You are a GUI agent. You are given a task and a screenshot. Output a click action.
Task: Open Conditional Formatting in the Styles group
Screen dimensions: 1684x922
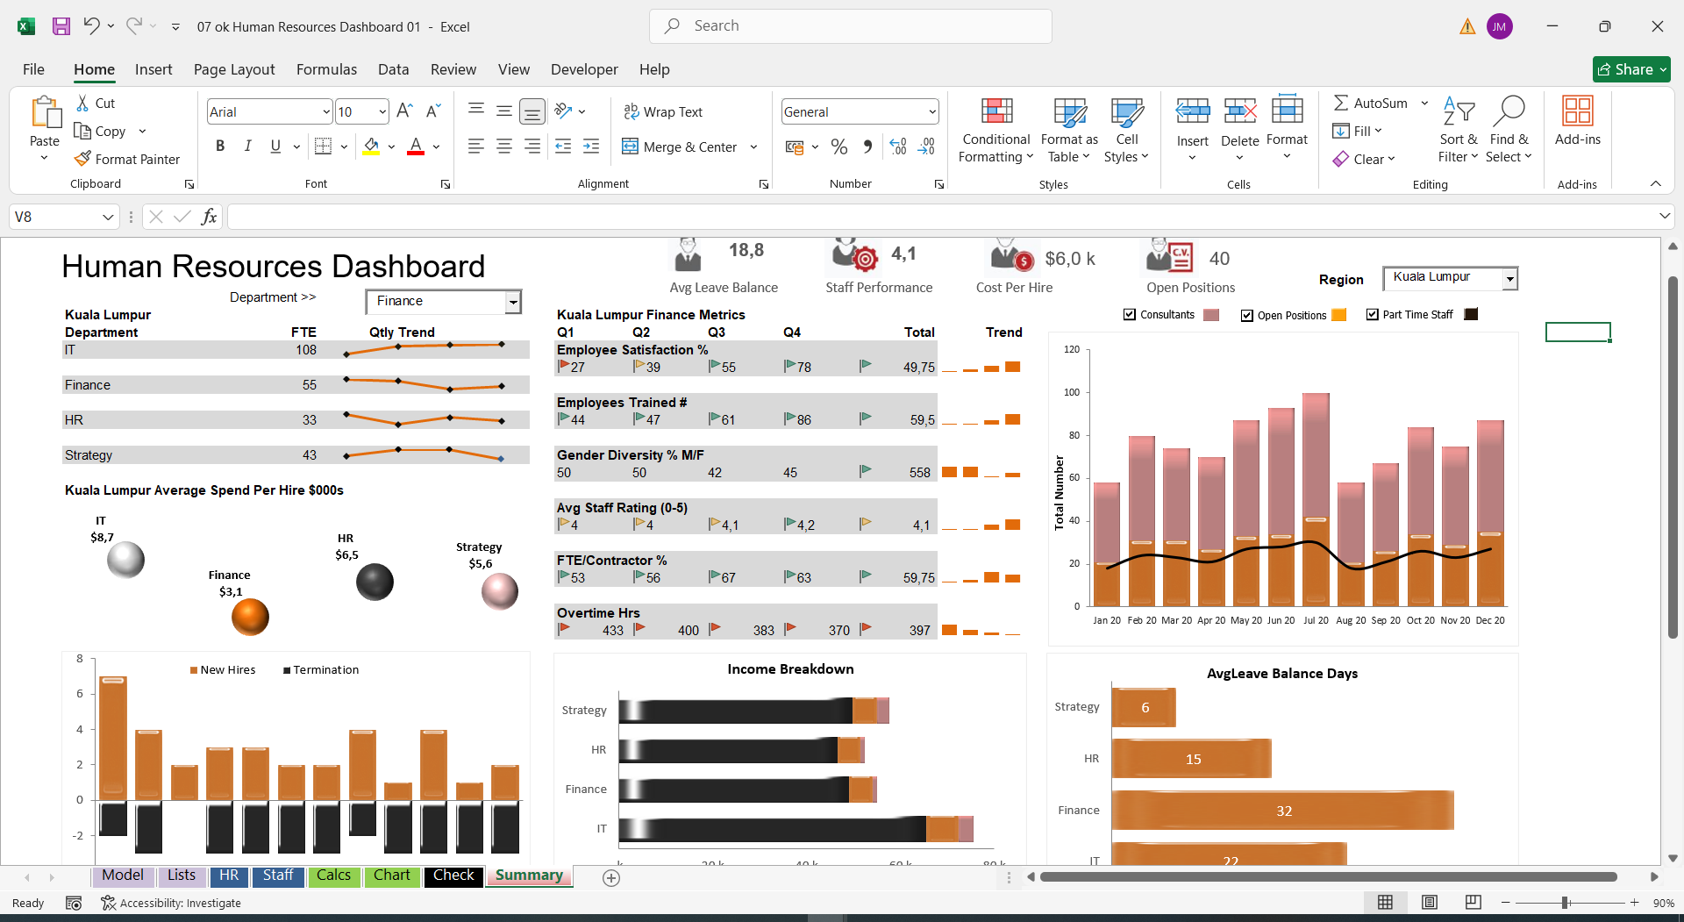coord(995,131)
